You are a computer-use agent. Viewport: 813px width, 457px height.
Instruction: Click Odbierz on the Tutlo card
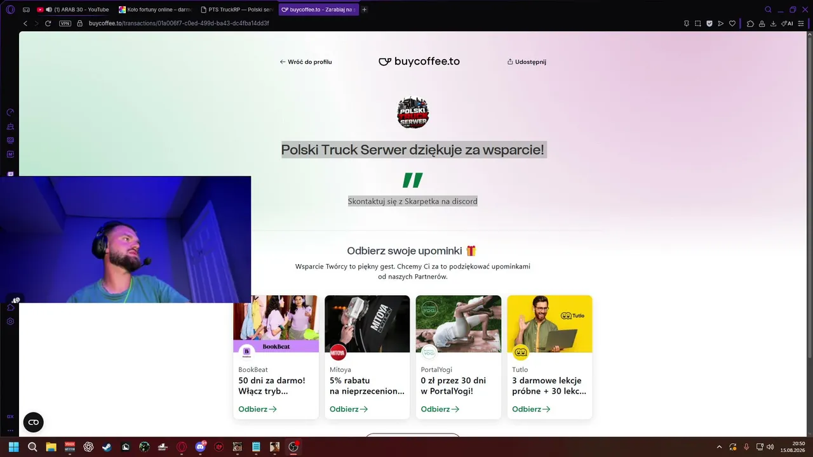pos(531,409)
